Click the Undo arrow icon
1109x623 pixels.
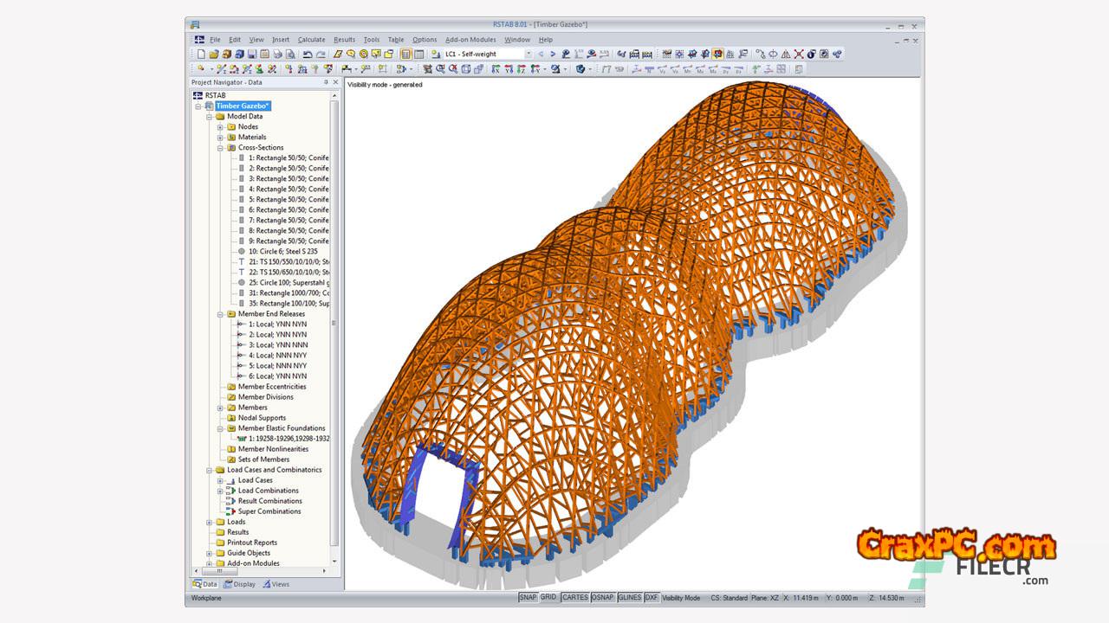[308, 54]
